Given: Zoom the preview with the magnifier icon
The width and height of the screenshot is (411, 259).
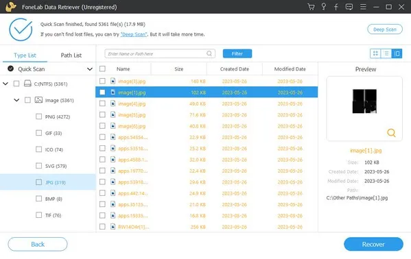Looking at the screenshot, I should pos(391,133).
